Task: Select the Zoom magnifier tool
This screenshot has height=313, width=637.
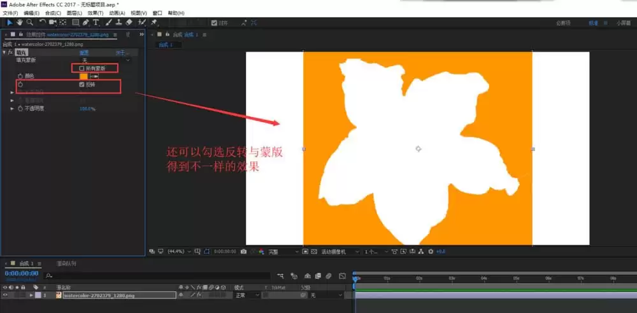Action: click(x=30, y=22)
